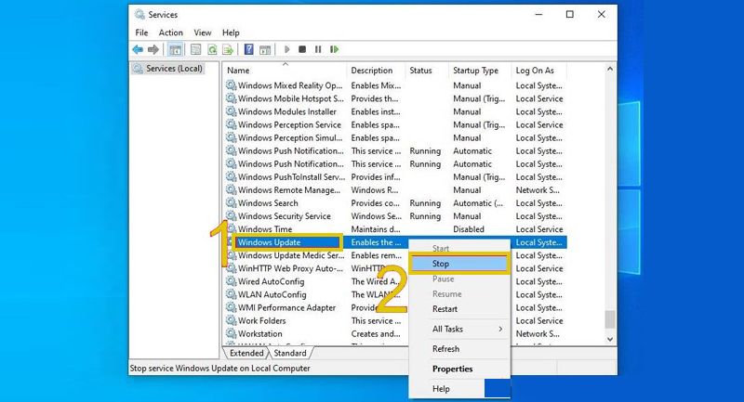Click the Services app icon in title bar
The width and height of the screenshot is (744, 402).
(x=139, y=15)
